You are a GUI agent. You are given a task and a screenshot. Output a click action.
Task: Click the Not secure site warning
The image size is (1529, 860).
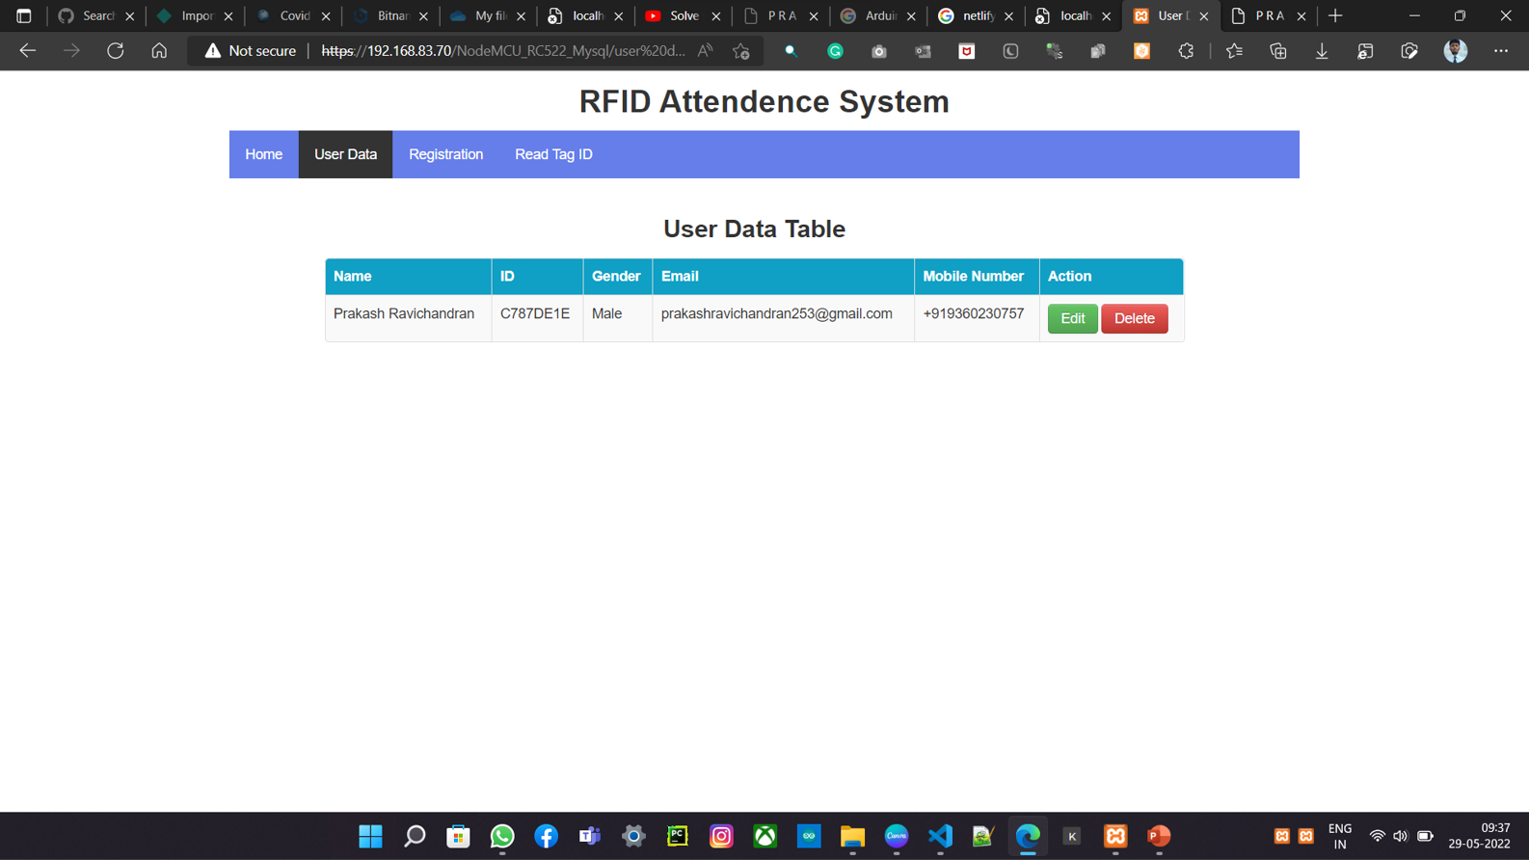click(x=250, y=51)
